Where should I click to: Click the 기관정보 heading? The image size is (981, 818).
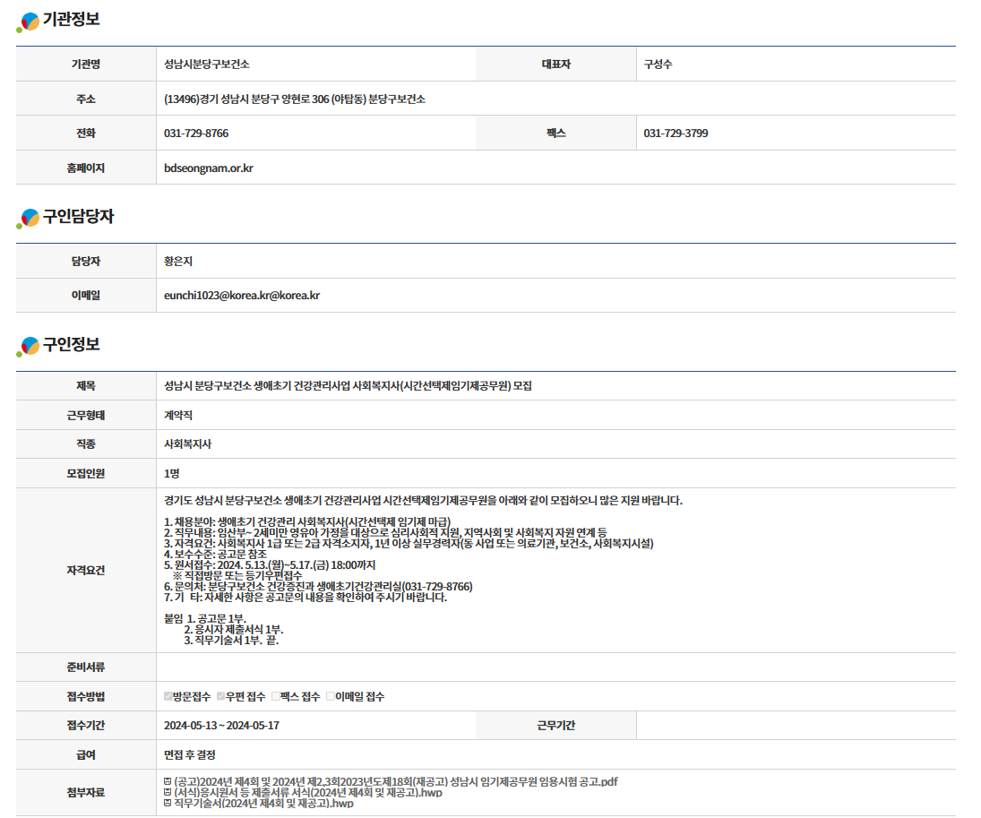pyautogui.click(x=72, y=20)
